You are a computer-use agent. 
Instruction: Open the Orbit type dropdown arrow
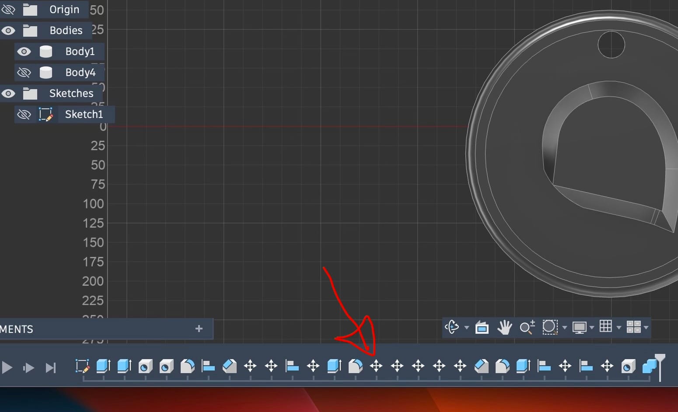pyautogui.click(x=467, y=327)
